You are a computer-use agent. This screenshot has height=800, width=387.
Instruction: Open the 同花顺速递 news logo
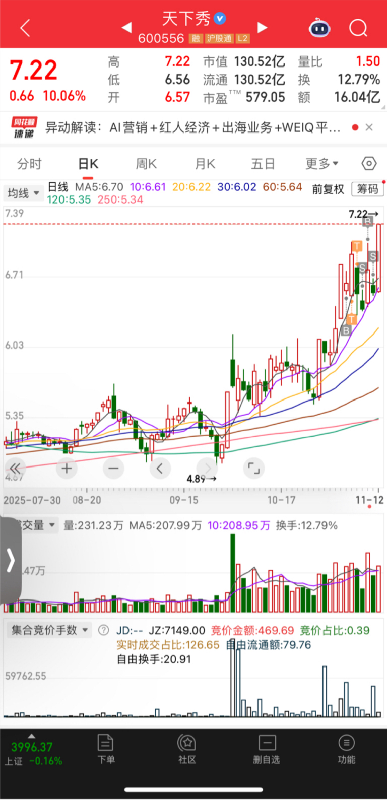point(24,127)
